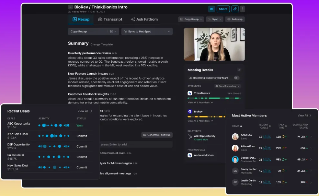The width and height of the screenshot is (319, 196).
Task: Click Anne Lee's recent calls bar chart
Action: point(267,137)
